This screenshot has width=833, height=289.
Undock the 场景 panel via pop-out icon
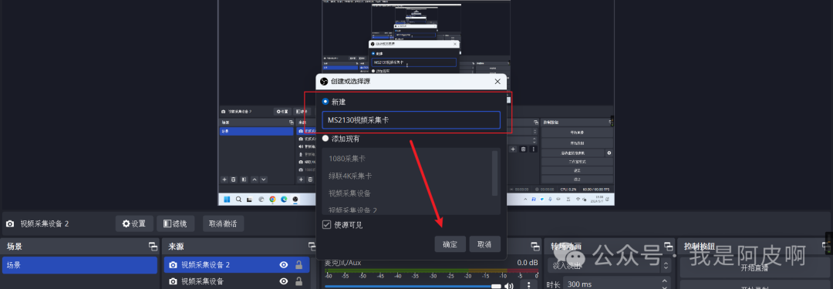[153, 247]
